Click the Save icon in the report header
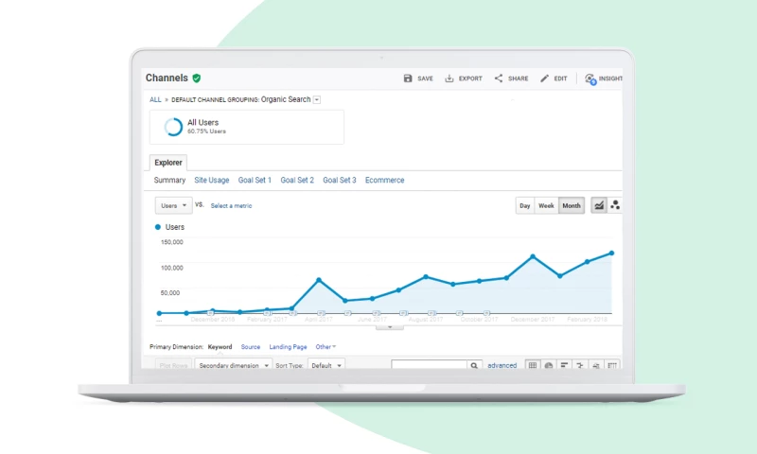The image size is (757, 454). (408, 79)
